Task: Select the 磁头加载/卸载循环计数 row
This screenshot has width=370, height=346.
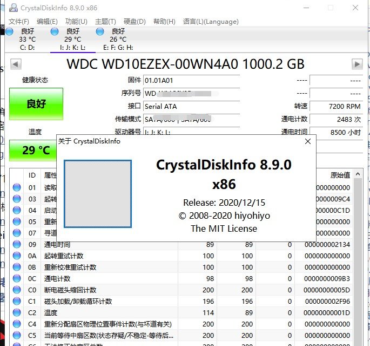Action: [x=181, y=301]
